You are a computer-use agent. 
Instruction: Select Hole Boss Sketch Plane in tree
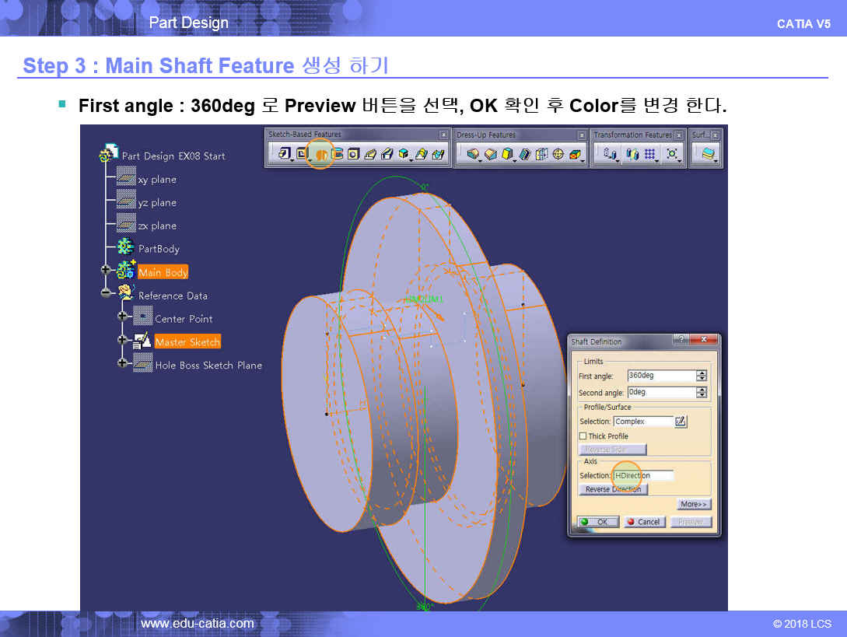[x=208, y=366]
